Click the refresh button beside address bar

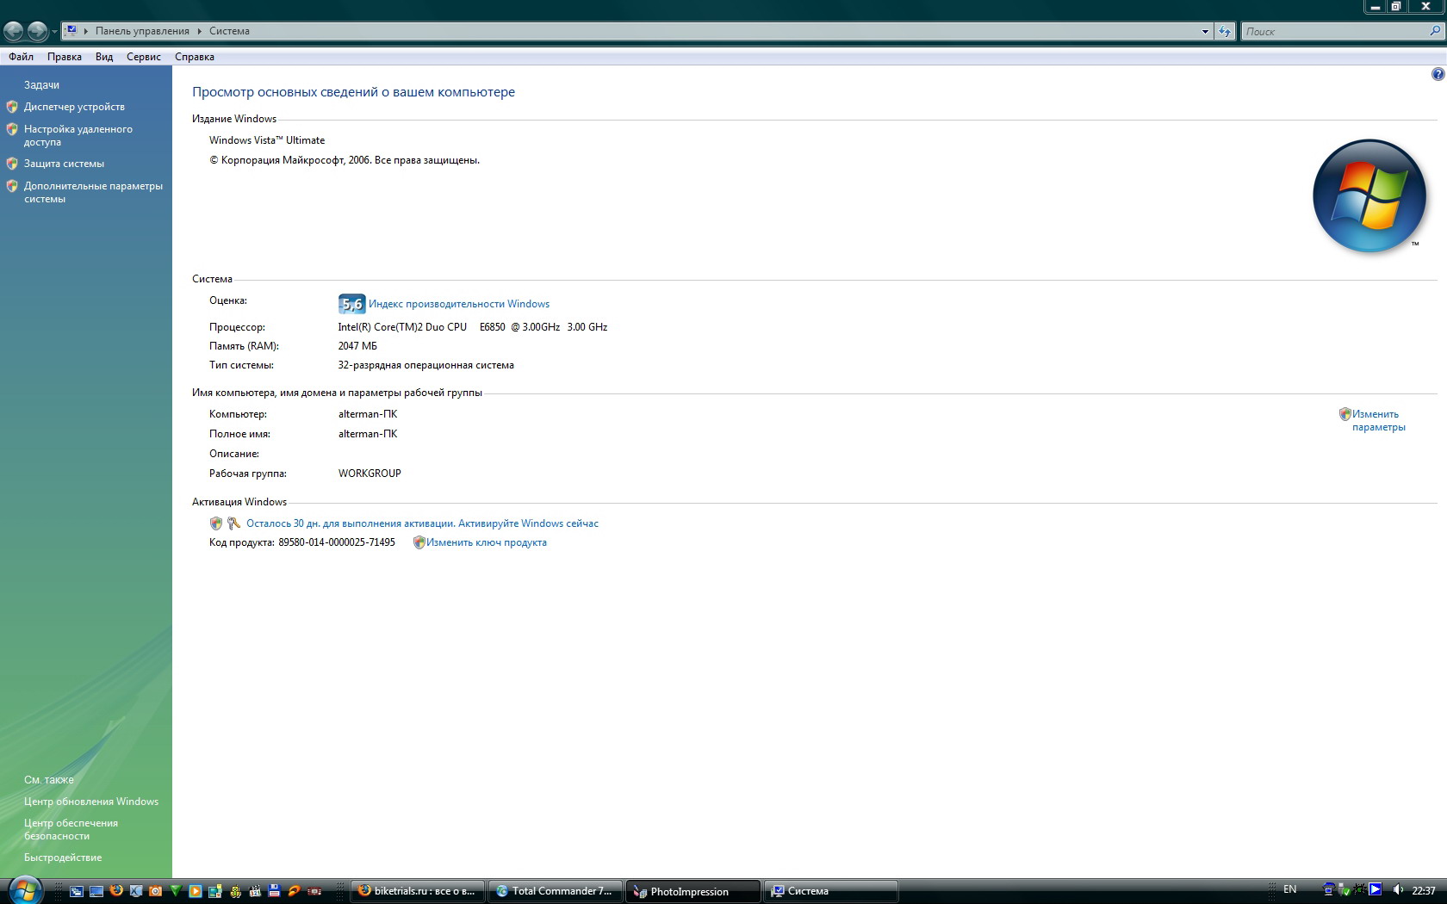[1224, 31]
